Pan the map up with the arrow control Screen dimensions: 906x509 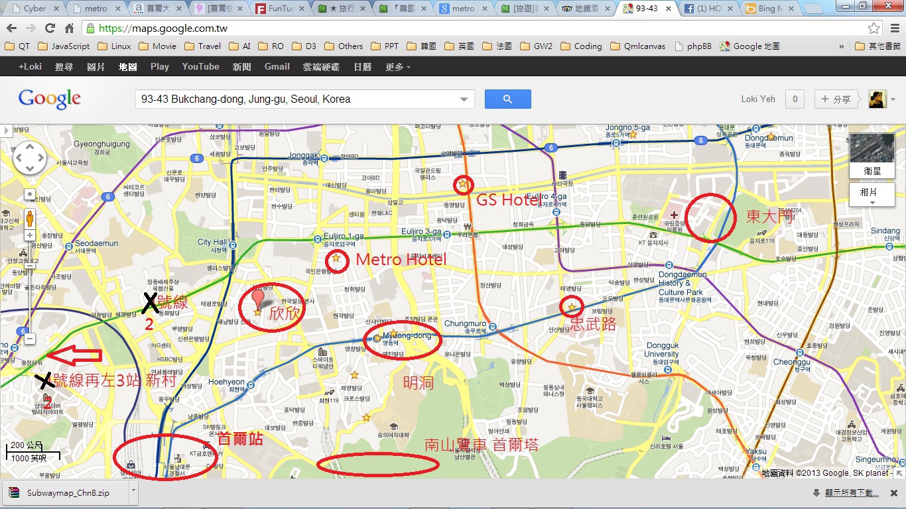(x=30, y=147)
